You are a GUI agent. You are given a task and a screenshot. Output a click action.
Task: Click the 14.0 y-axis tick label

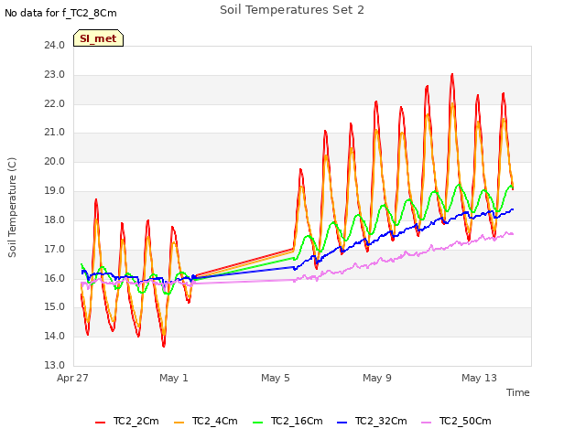tap(55, 336)
